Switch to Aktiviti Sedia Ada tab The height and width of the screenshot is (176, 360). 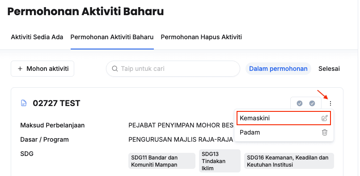(37, 37)
